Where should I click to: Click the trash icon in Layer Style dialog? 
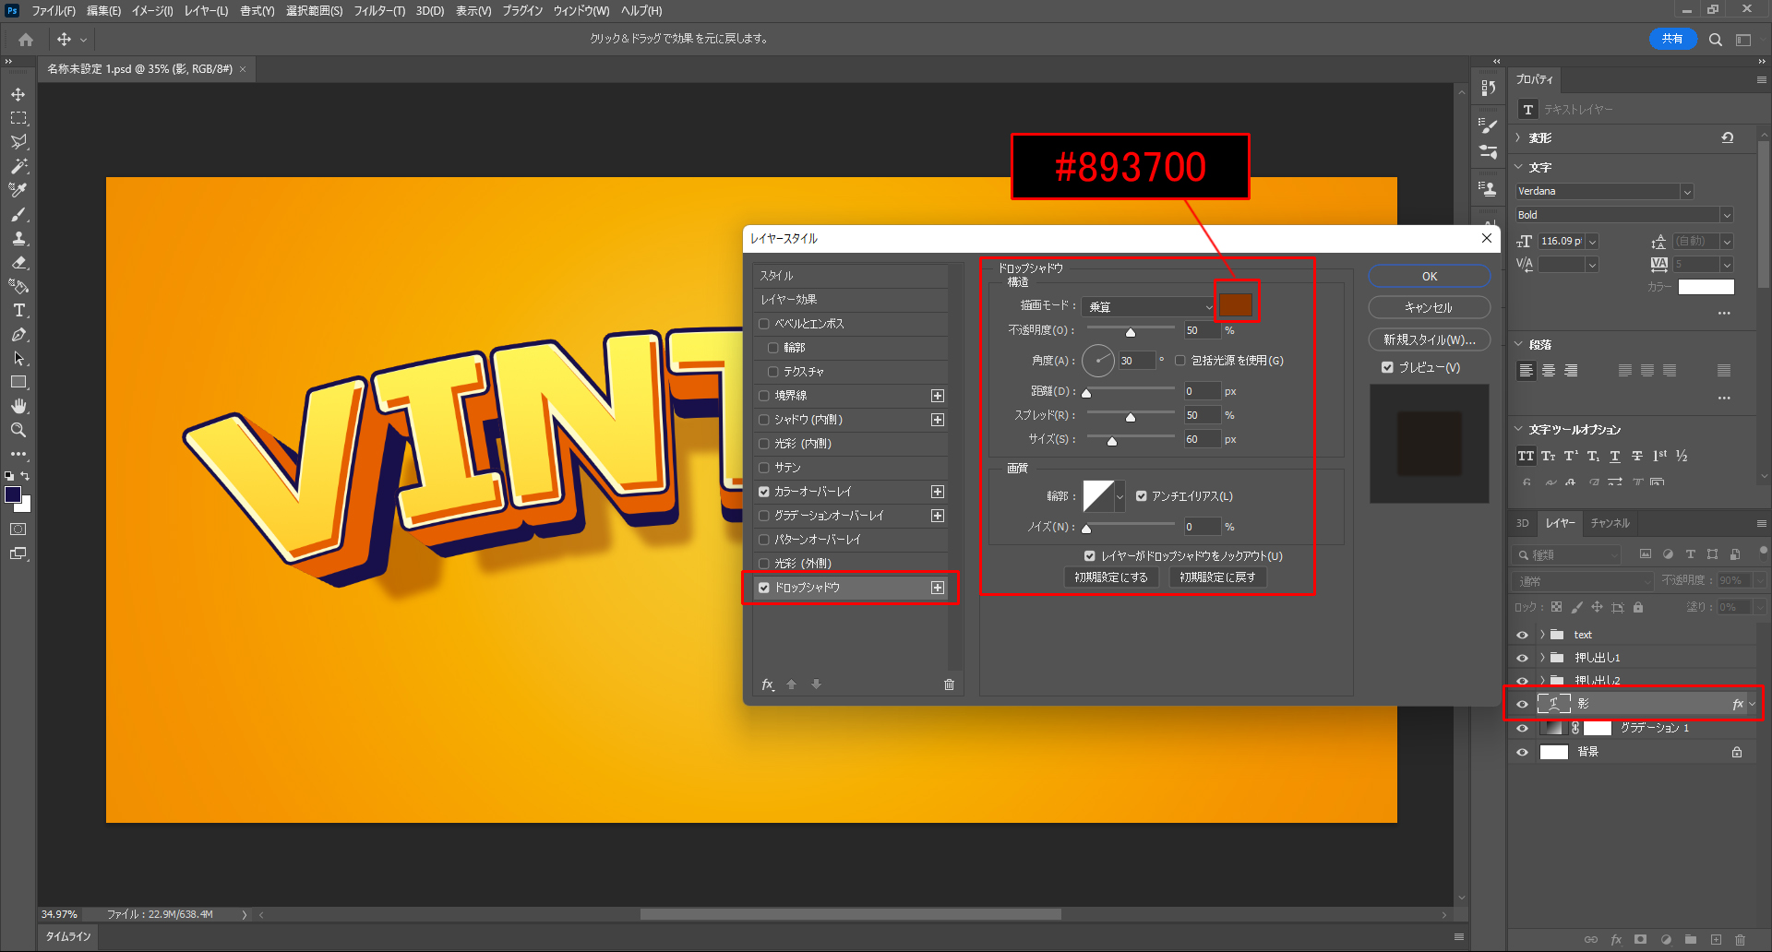point(949,684)
